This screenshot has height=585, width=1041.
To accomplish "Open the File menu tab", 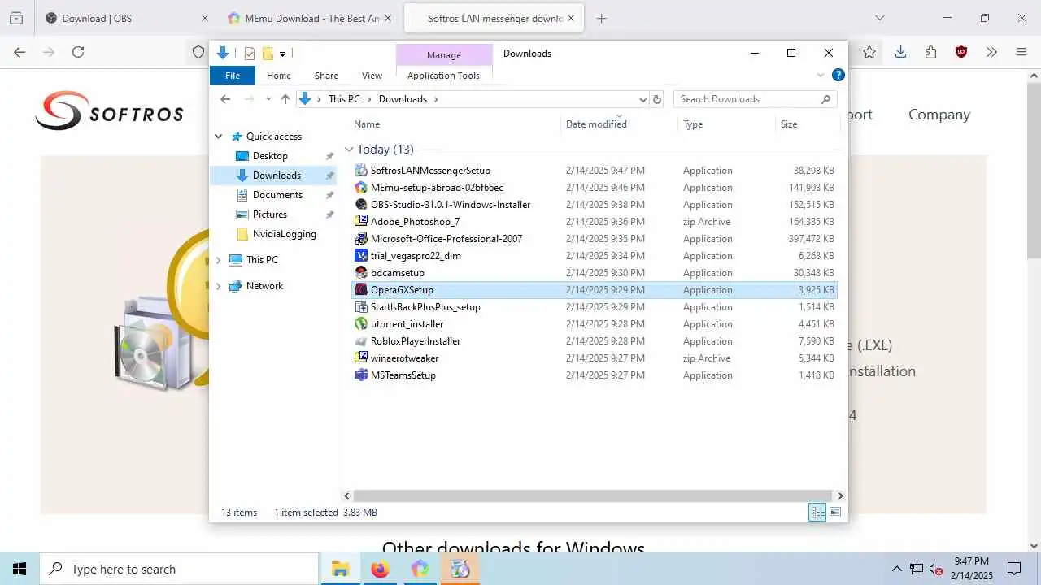I will tap(233, 76).
